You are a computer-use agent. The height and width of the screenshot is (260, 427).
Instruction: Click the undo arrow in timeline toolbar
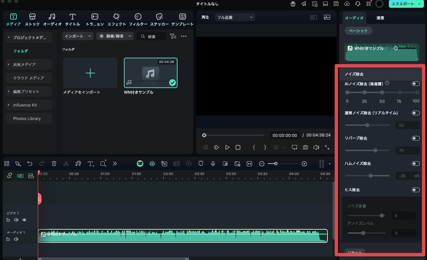(x=30, y=164)
